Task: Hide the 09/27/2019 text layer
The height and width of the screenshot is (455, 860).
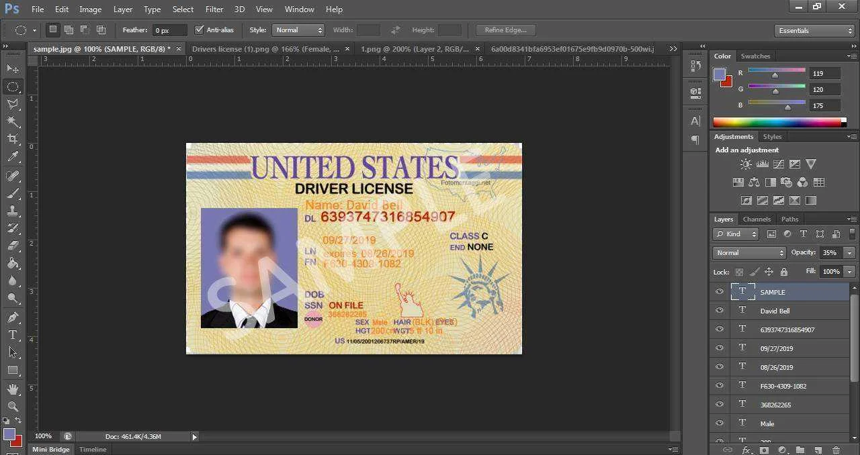Action: [720, 348]
